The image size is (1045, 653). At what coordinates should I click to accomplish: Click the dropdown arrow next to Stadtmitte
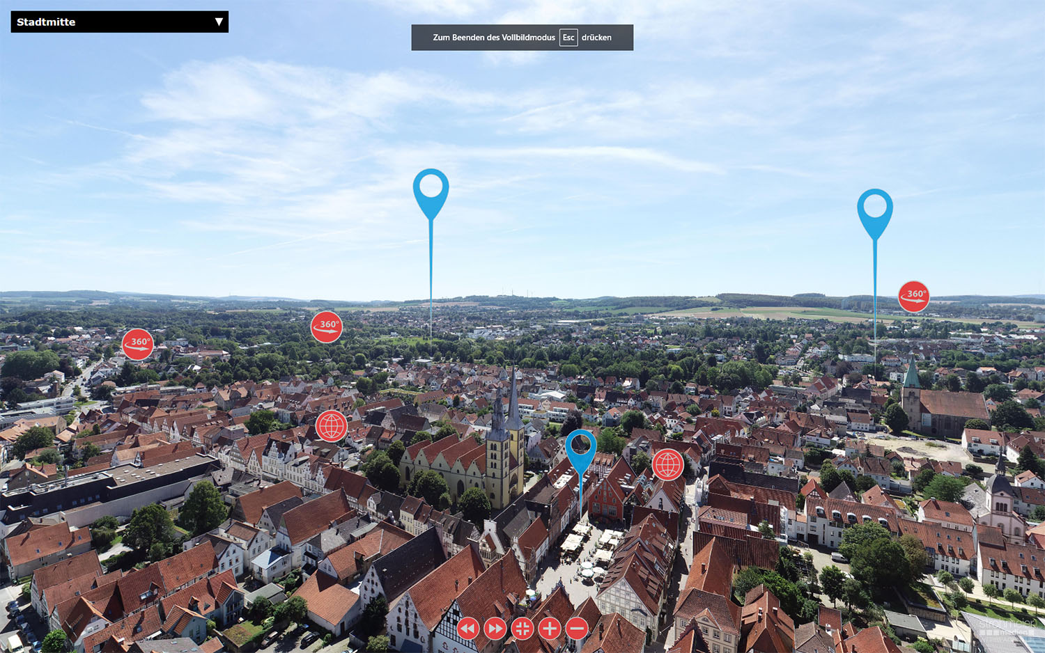pos(219,22)
